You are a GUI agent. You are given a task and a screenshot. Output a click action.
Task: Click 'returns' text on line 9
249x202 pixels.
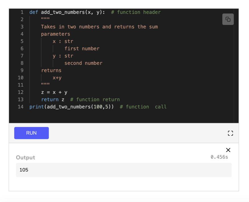pyautogui.click(x=51, y=70)
